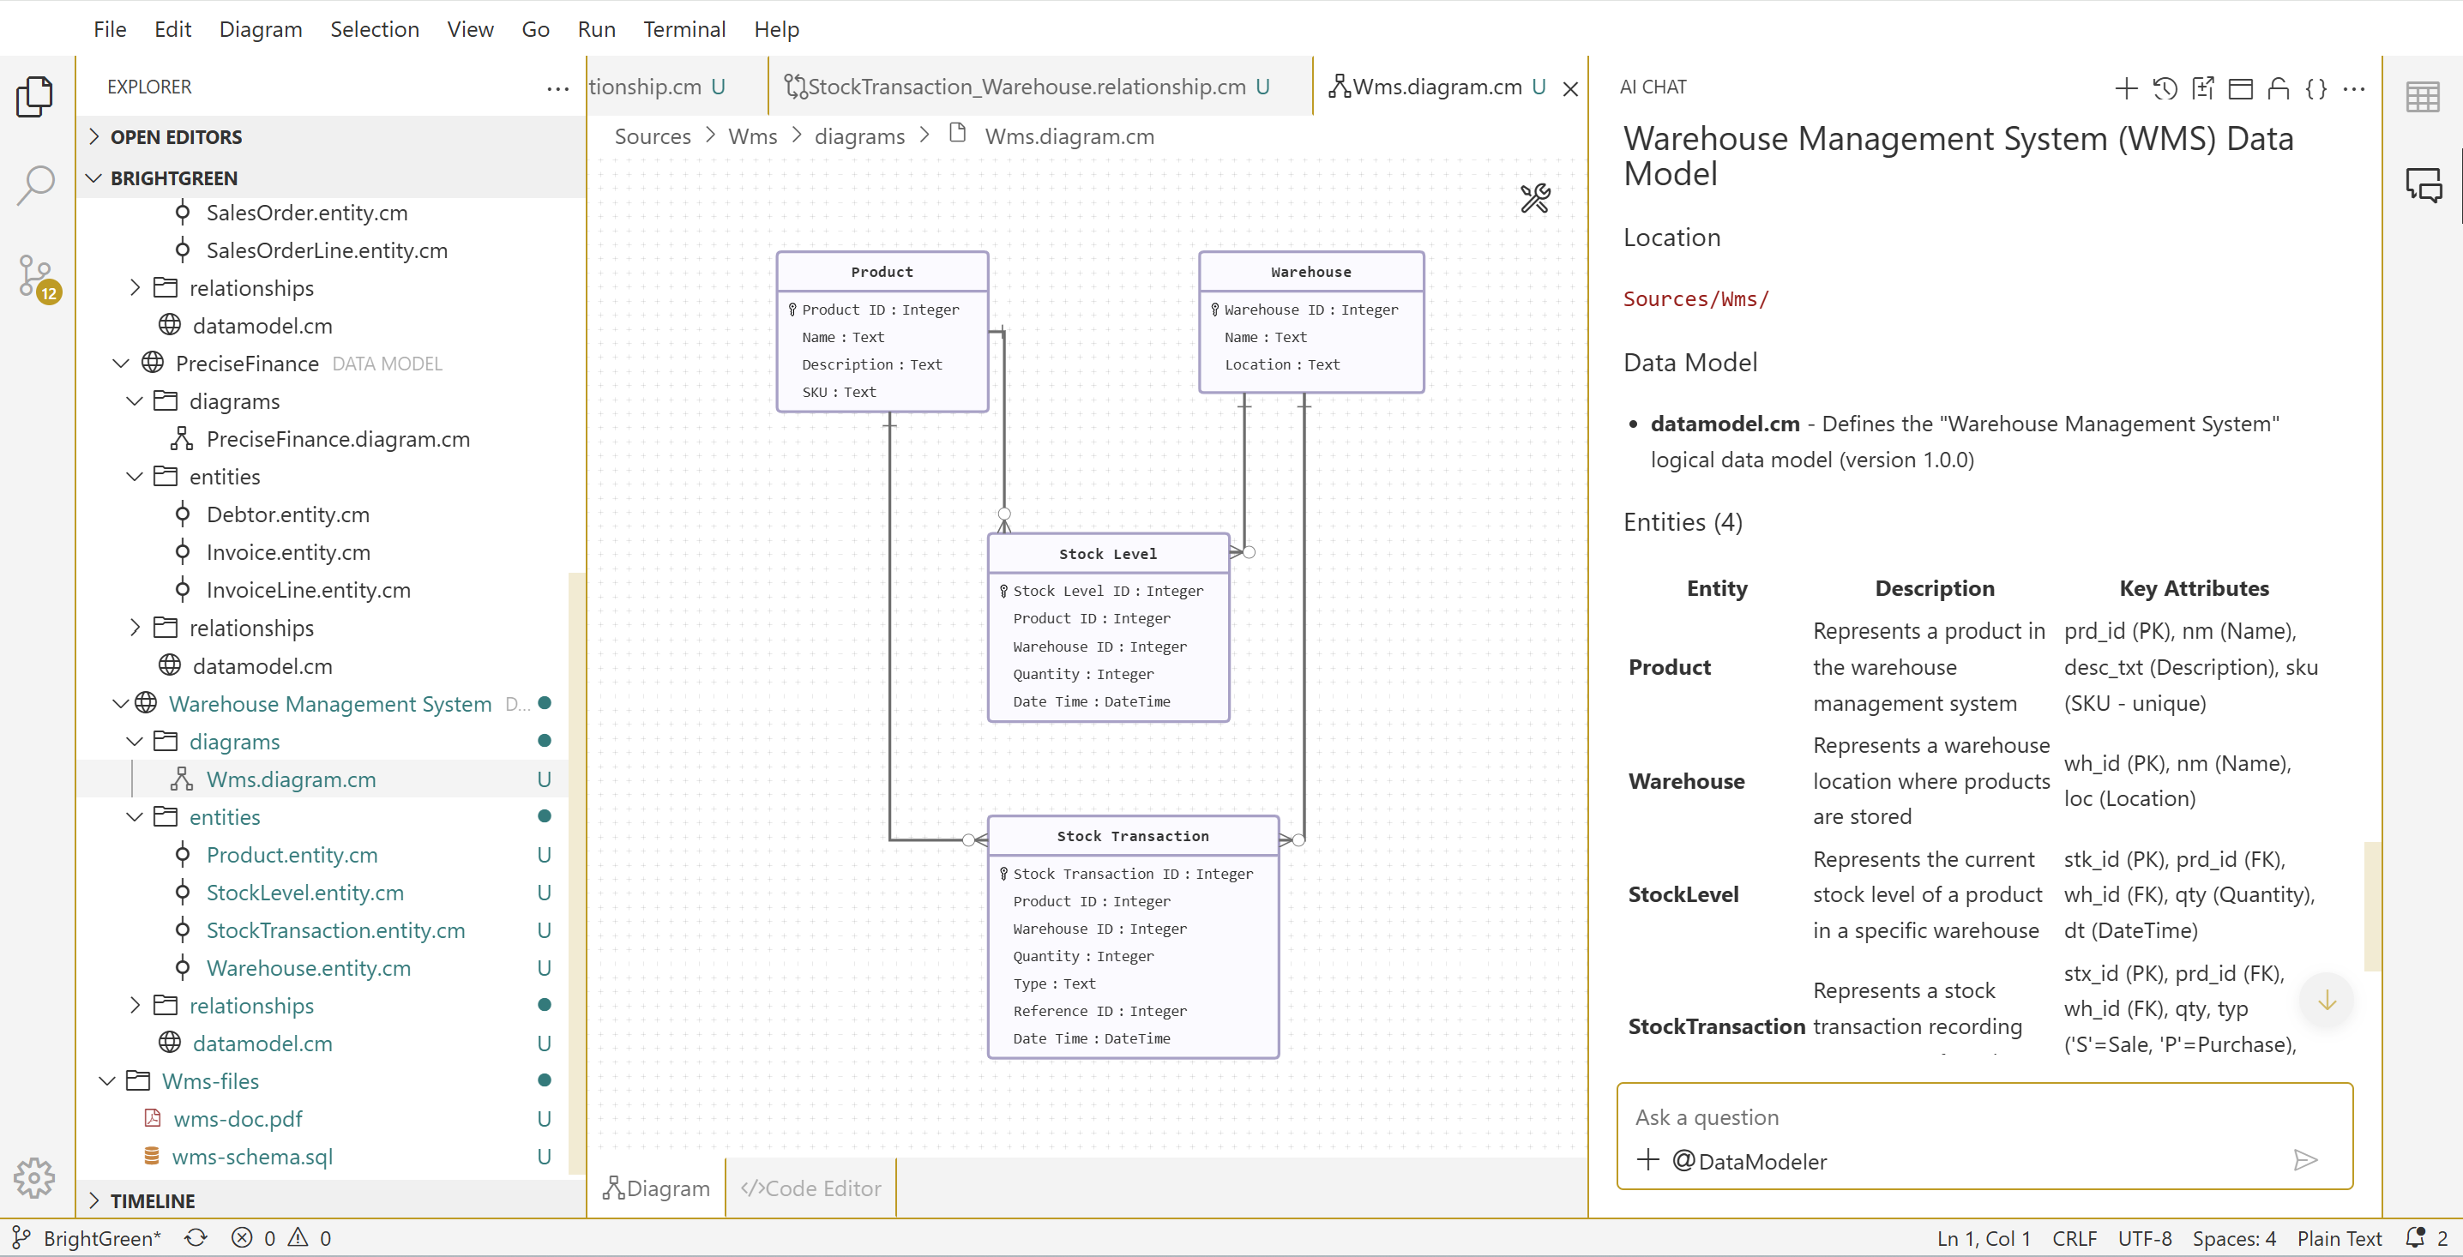2463x1257 pixels.
Task: Switch to StockTransaction_Warehouse.relationship.cm tab
Action: 1026,86
